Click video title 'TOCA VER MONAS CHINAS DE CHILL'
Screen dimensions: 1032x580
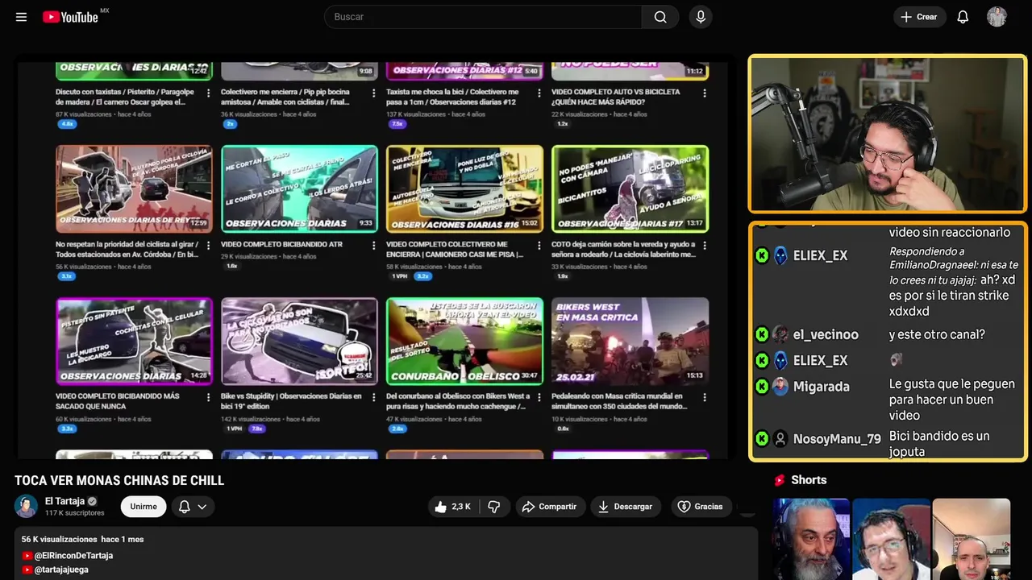(119, 481)
